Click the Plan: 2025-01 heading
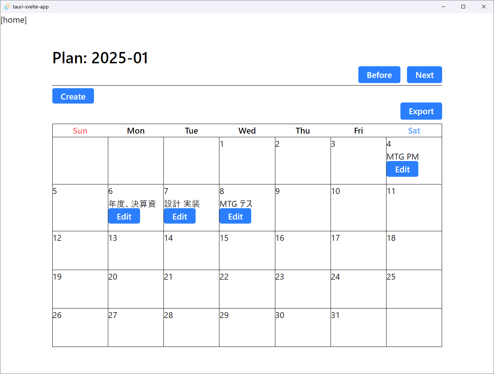 pyautogui.click(x=100, y=58)
